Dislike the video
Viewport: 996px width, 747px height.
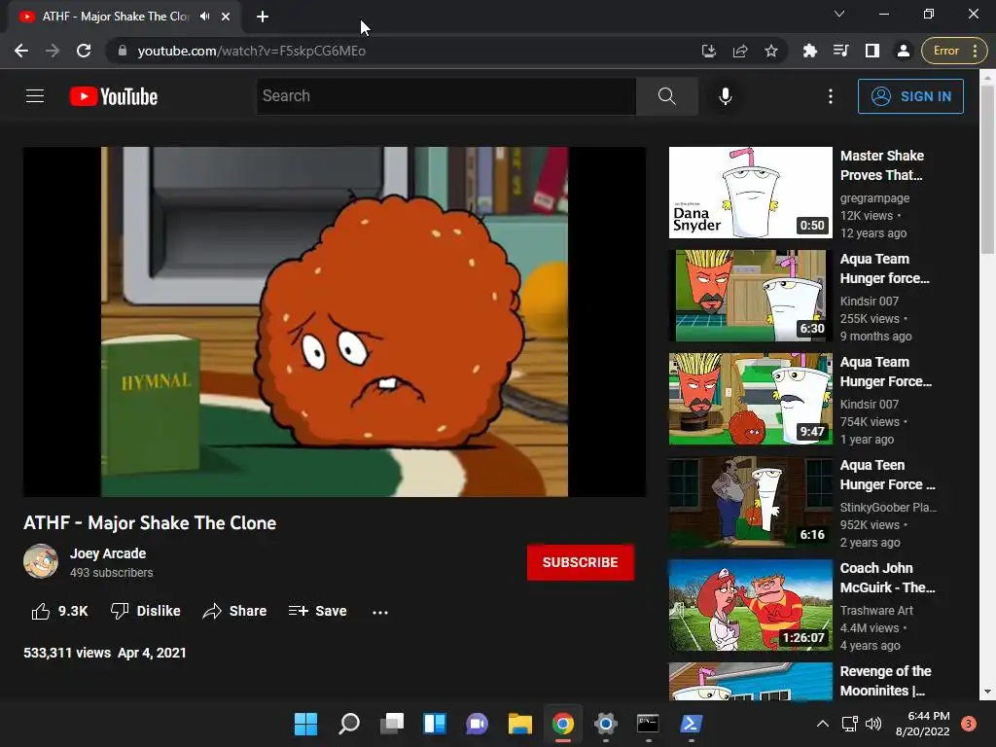point(146,611)
